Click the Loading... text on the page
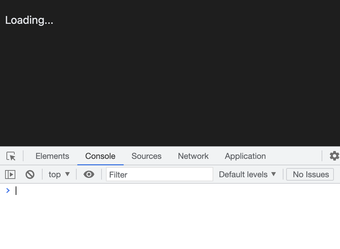This screenshot has height=249, width=340. pos(29,20)
